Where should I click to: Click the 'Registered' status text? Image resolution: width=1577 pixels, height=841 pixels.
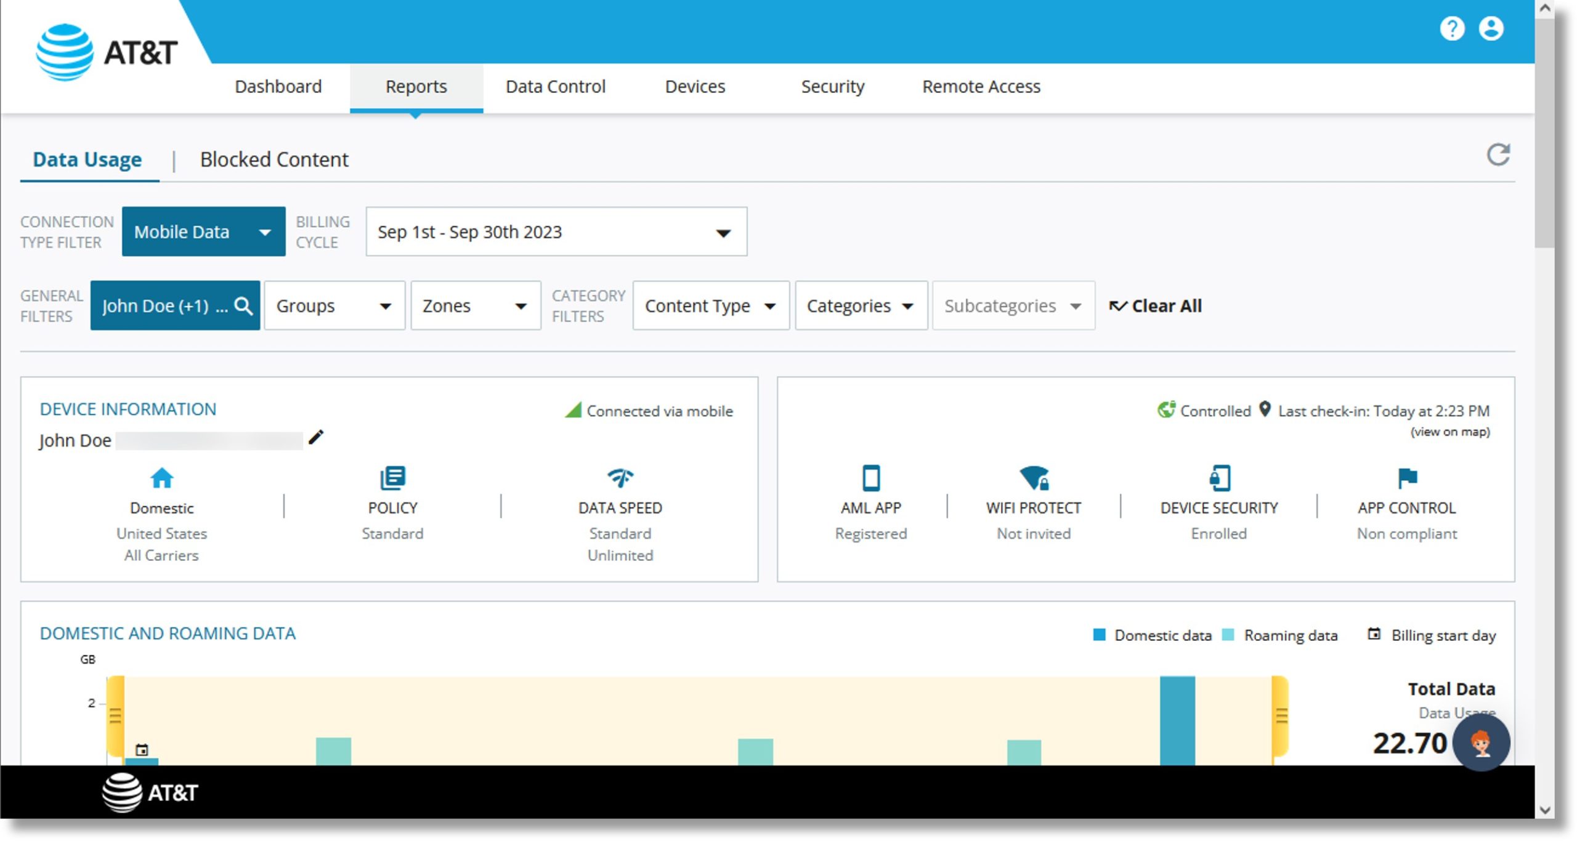coord(870,534)
